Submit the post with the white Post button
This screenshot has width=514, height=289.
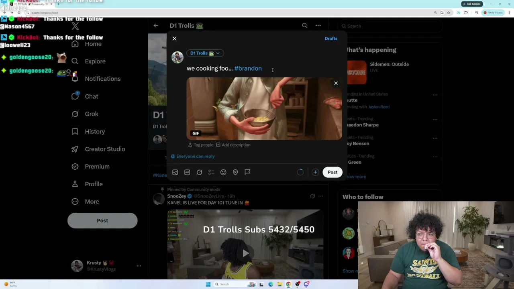pyautogui.click(x=332, y=172)
